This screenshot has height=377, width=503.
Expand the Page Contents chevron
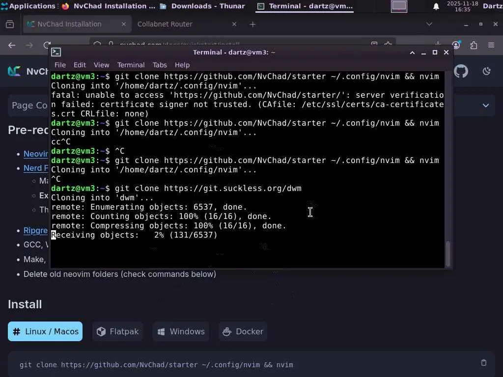click(x=486, y=106)
